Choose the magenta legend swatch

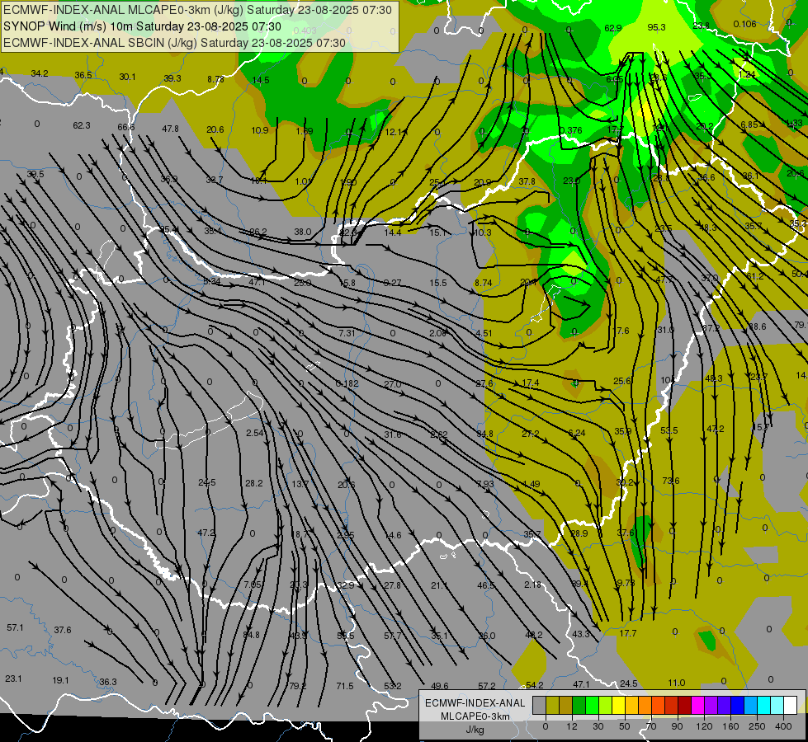(x=697, y=705)
